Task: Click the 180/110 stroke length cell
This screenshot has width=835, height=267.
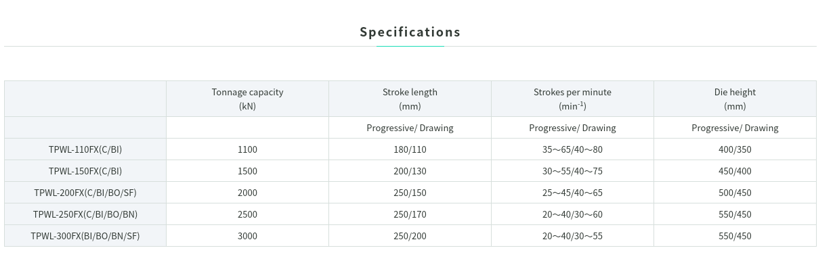Action: tap(410, 149)
